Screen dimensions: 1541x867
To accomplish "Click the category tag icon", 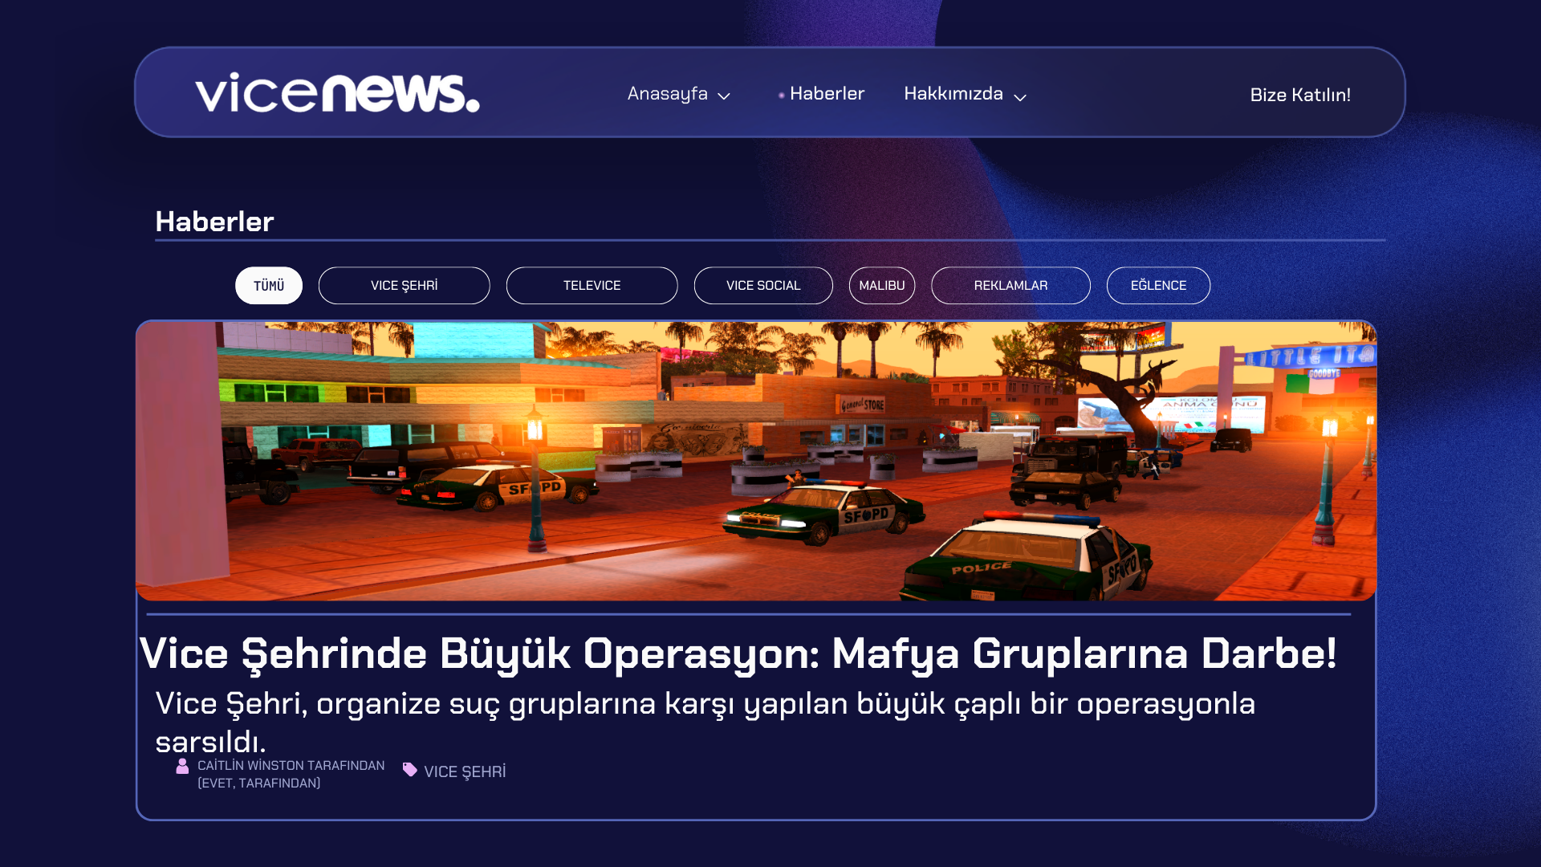I will click(x=409, y=770).
